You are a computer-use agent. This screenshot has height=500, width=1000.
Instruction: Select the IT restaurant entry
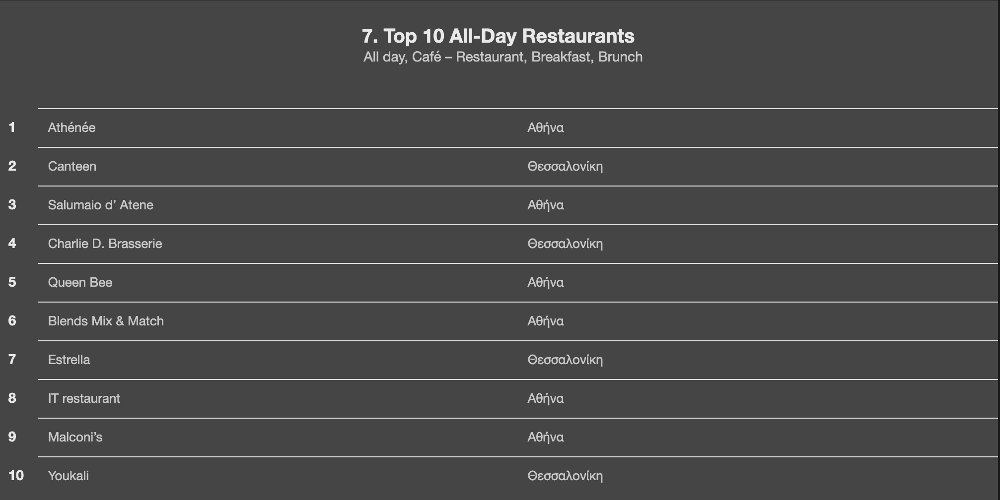(x=84, y=398)
